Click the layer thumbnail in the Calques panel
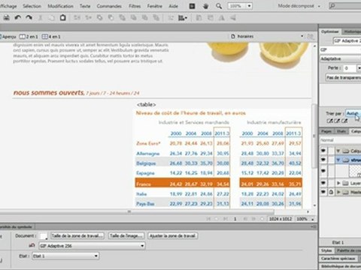 tap(355, 171)
